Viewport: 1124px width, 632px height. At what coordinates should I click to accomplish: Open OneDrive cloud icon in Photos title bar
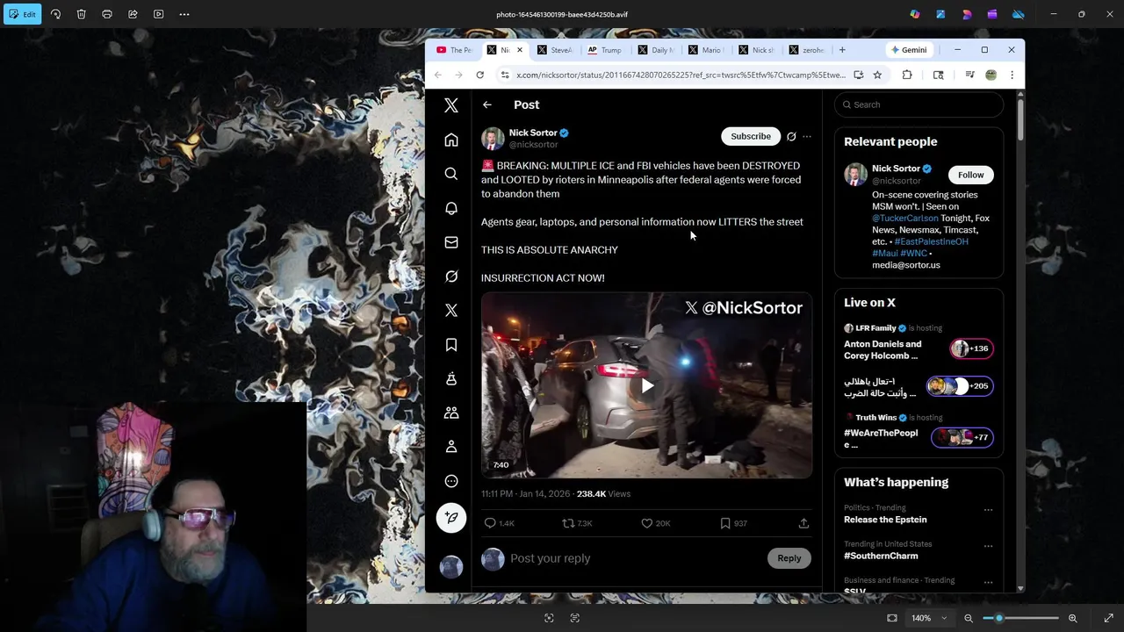tap(1019, 14)
